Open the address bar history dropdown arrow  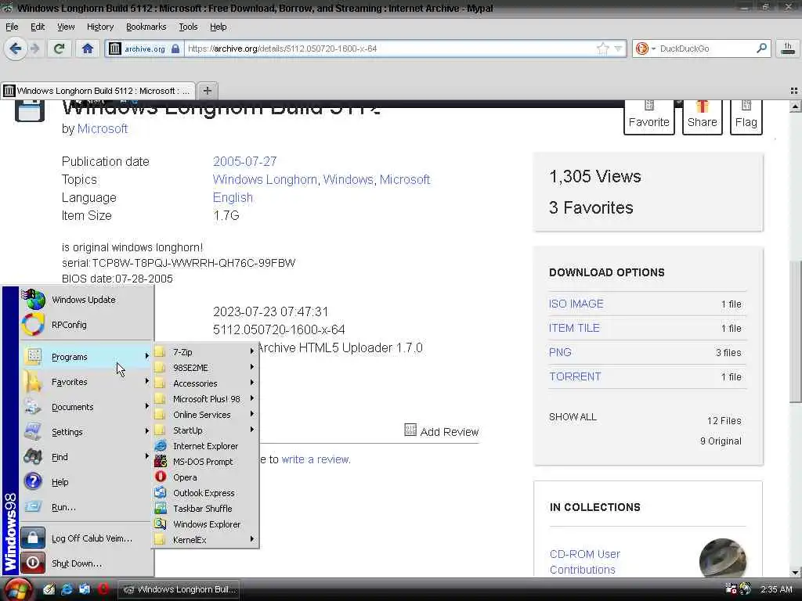[619, 49]
